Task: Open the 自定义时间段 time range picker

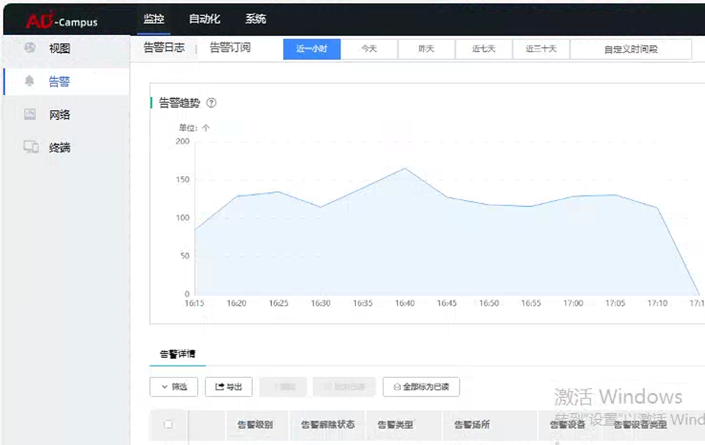Action: click(x=630, y=50)
